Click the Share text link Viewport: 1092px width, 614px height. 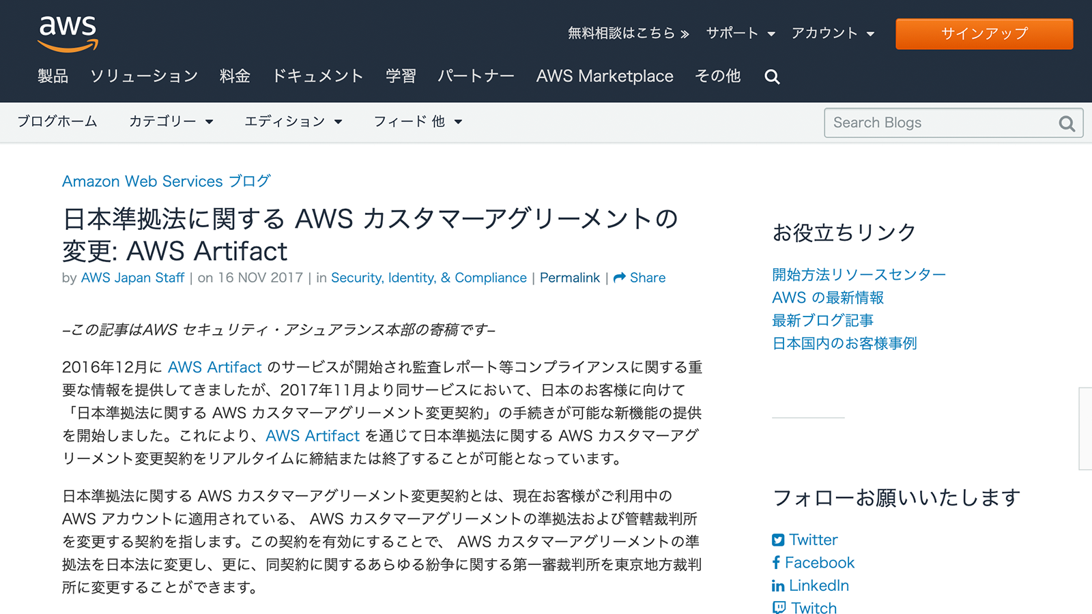[648, 278]
